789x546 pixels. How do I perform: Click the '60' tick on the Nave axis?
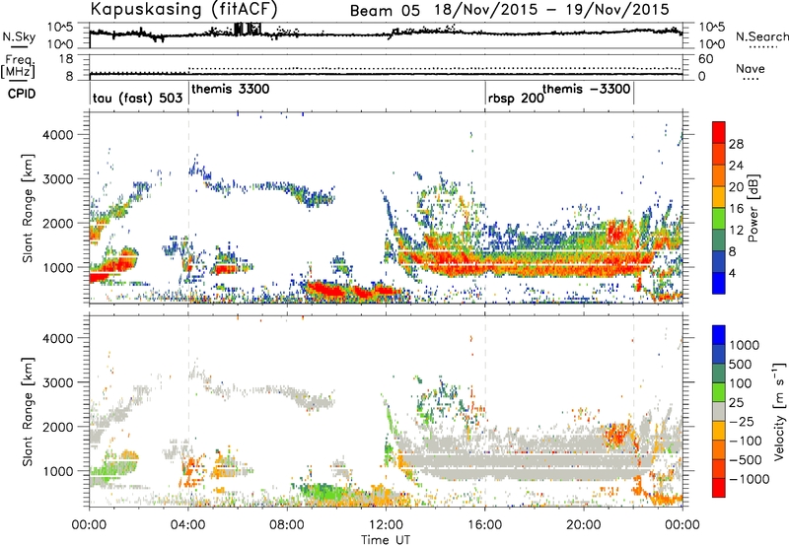tap(705, 59)
